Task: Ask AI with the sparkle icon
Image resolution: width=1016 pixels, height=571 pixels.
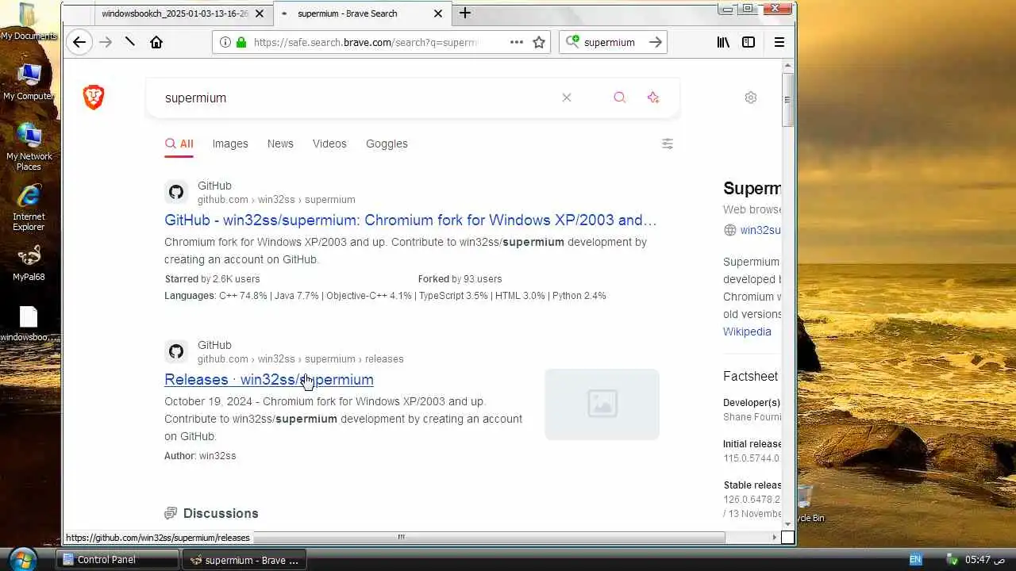Action: 653,98
